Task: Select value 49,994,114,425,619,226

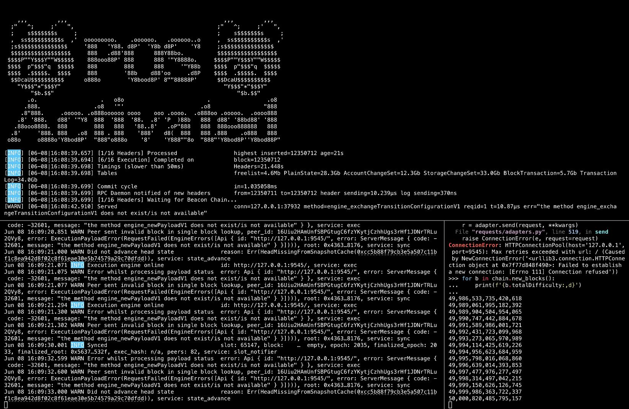Action: tap(485, 345)
